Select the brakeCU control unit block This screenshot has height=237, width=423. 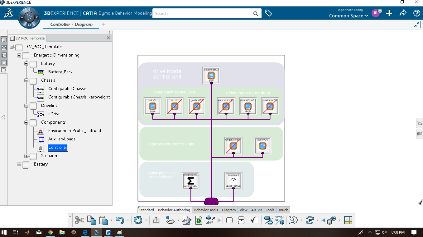pos(152,106)
